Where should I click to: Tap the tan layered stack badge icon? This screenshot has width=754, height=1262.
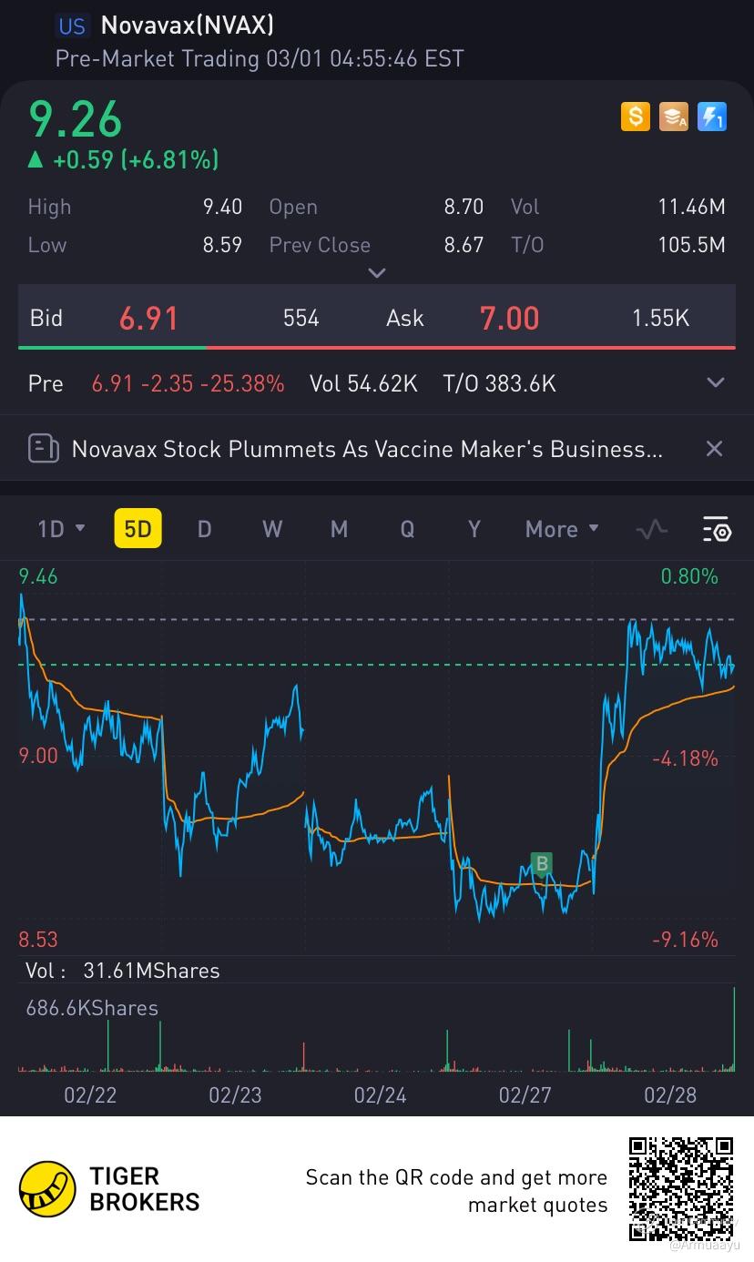(673, 117)
